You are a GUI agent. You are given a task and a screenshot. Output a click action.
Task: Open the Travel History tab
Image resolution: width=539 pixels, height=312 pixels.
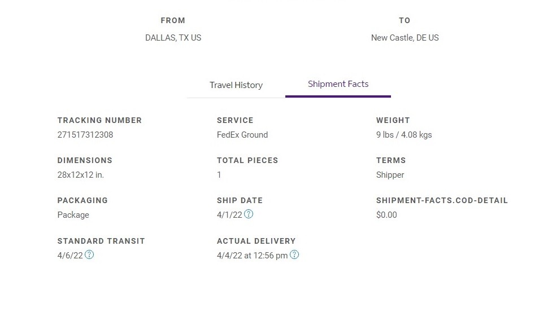click(x=236, y=85)
